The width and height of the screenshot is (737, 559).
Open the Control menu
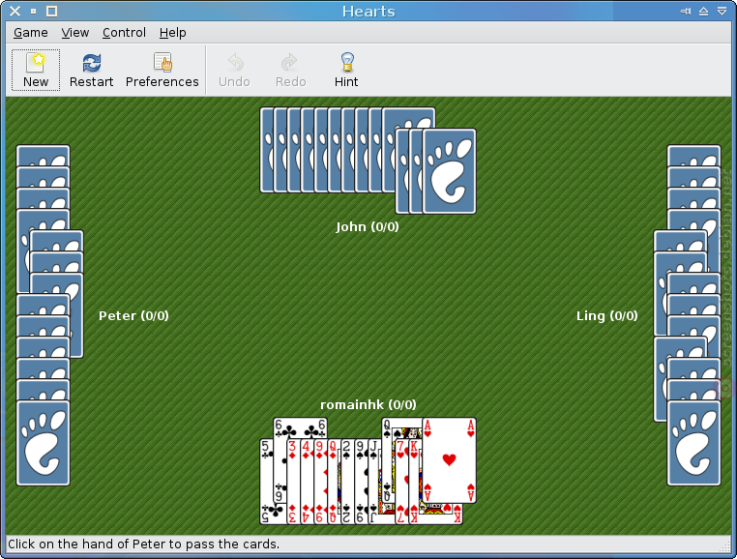click(124, 33)
